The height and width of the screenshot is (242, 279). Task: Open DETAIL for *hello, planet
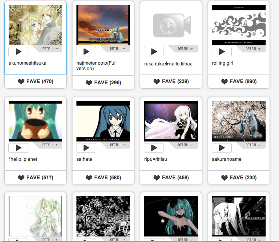pos(50,145)
